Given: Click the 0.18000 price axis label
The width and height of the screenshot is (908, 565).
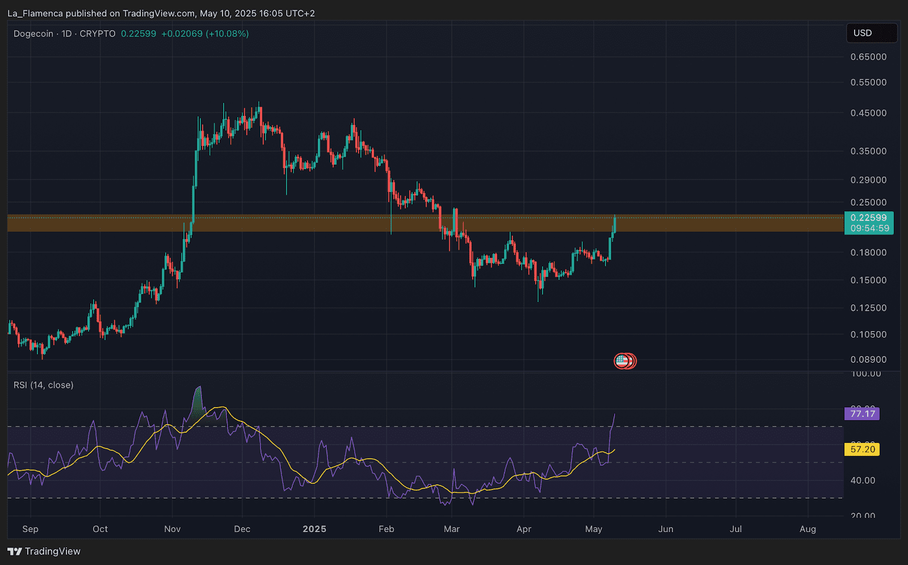Looking at the screenshot, I should (x=868, y=253).
